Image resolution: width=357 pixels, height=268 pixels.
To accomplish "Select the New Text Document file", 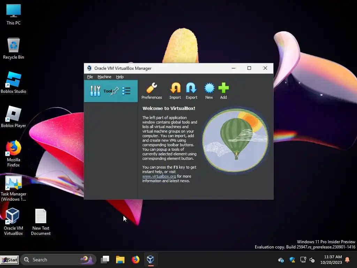I will (x=41, y=222).
